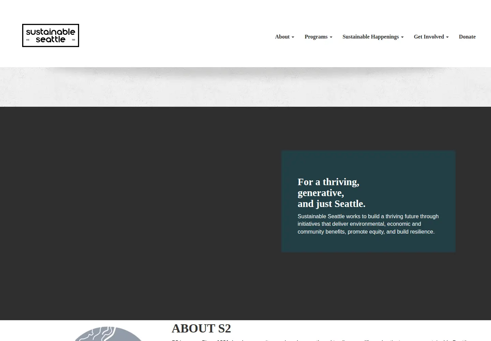Open the About dropdown menu
Viewport: 491px width, 341px height.
[x=285, y=37]
